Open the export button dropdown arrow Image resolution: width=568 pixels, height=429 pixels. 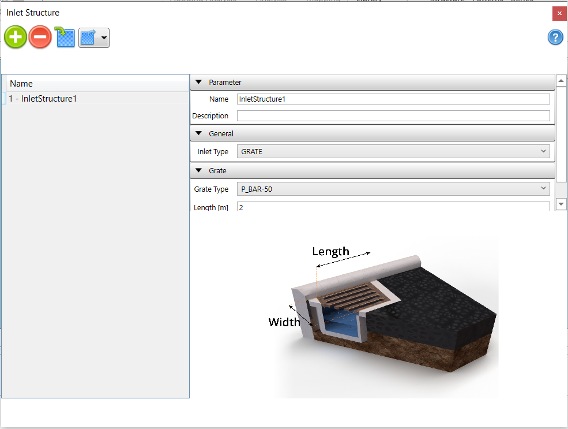click(104, 38)
